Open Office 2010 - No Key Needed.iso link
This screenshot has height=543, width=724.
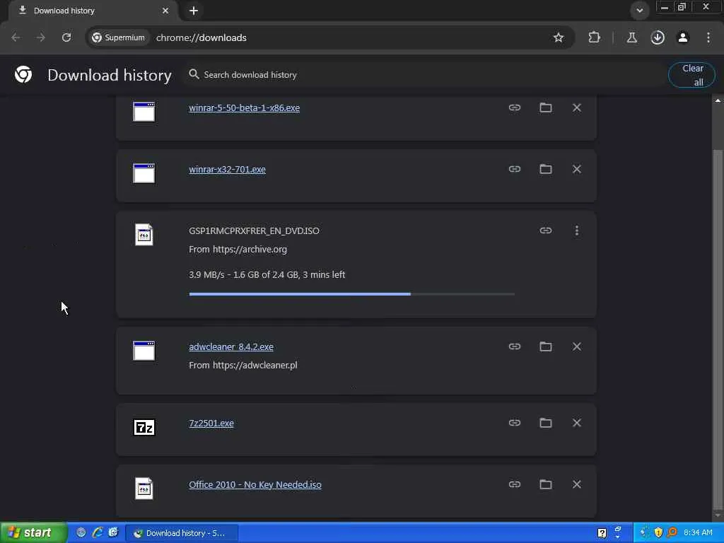(255, 485)
